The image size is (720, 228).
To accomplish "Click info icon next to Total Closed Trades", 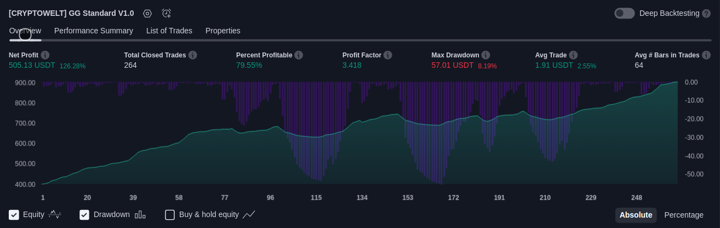I will 192,55.
